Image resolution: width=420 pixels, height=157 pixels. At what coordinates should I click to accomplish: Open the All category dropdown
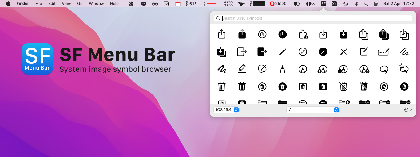(313, 110)
